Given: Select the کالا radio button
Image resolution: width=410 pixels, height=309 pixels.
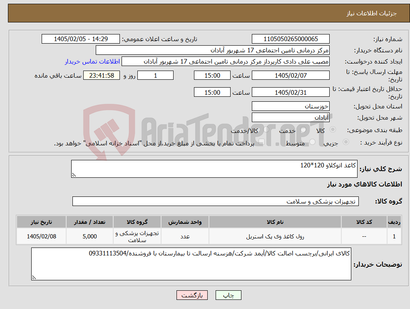Looking at the screenshot, I should click(333, 130).
